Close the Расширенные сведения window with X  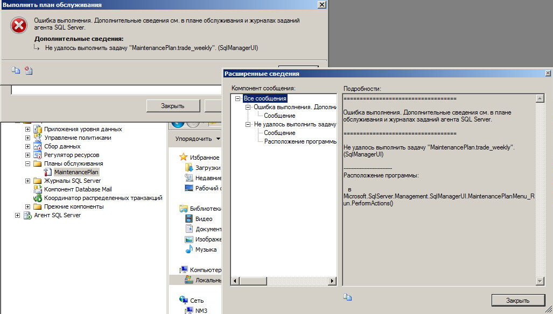(x=548, y=73)
